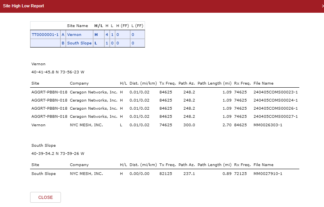This screenshot has width=324, height=207.
Task: Click the H (FF) column header
Action: pos(122,26)
